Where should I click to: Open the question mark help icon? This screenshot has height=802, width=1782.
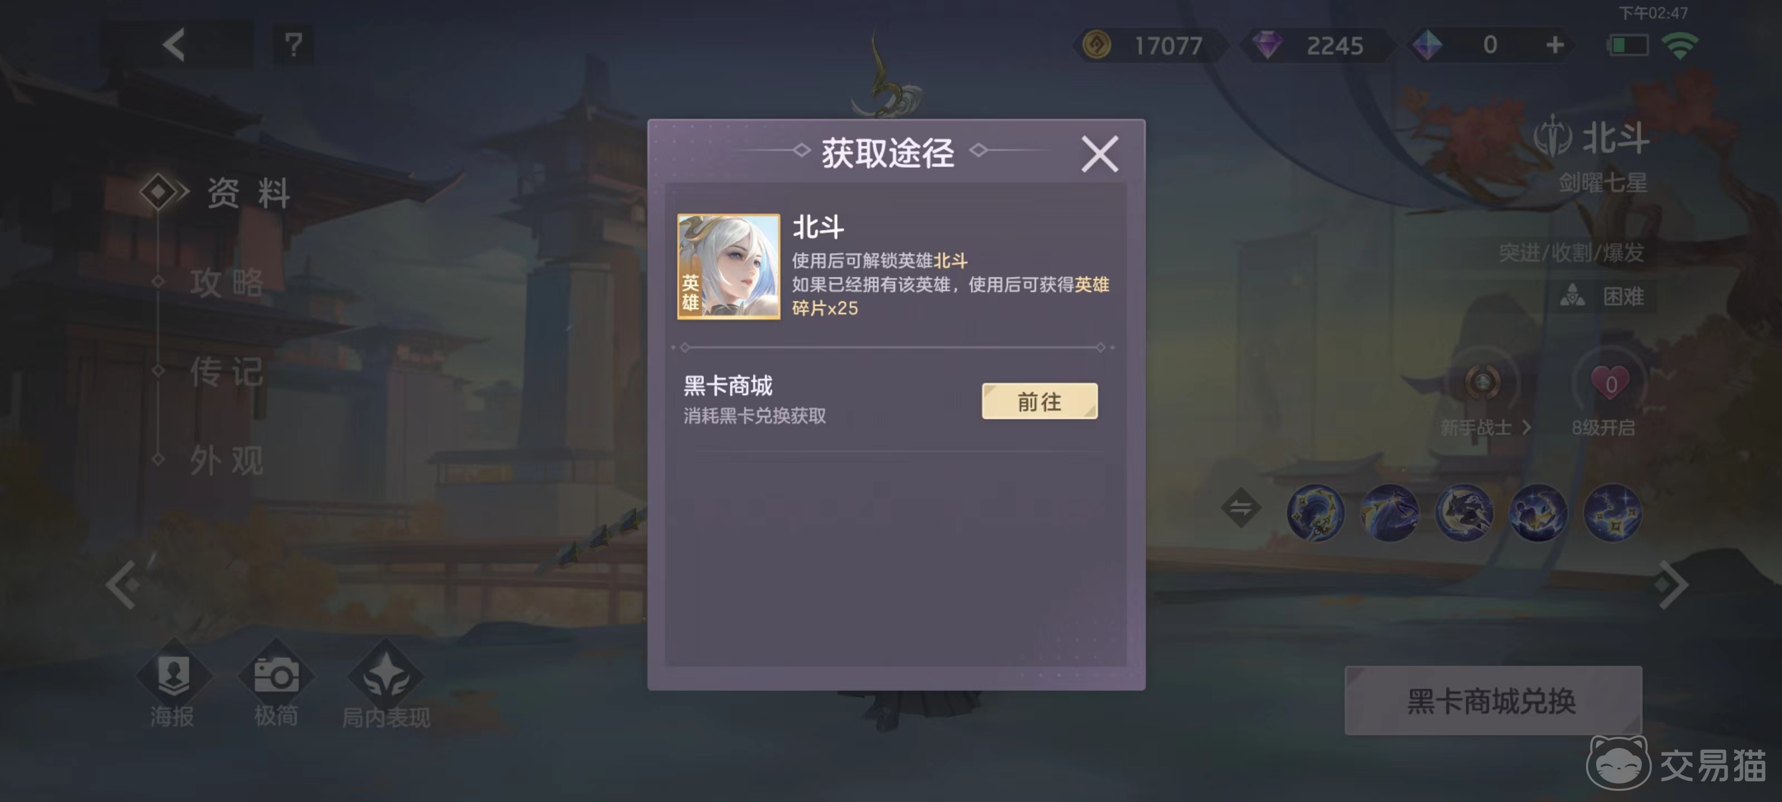pos(293,46)
